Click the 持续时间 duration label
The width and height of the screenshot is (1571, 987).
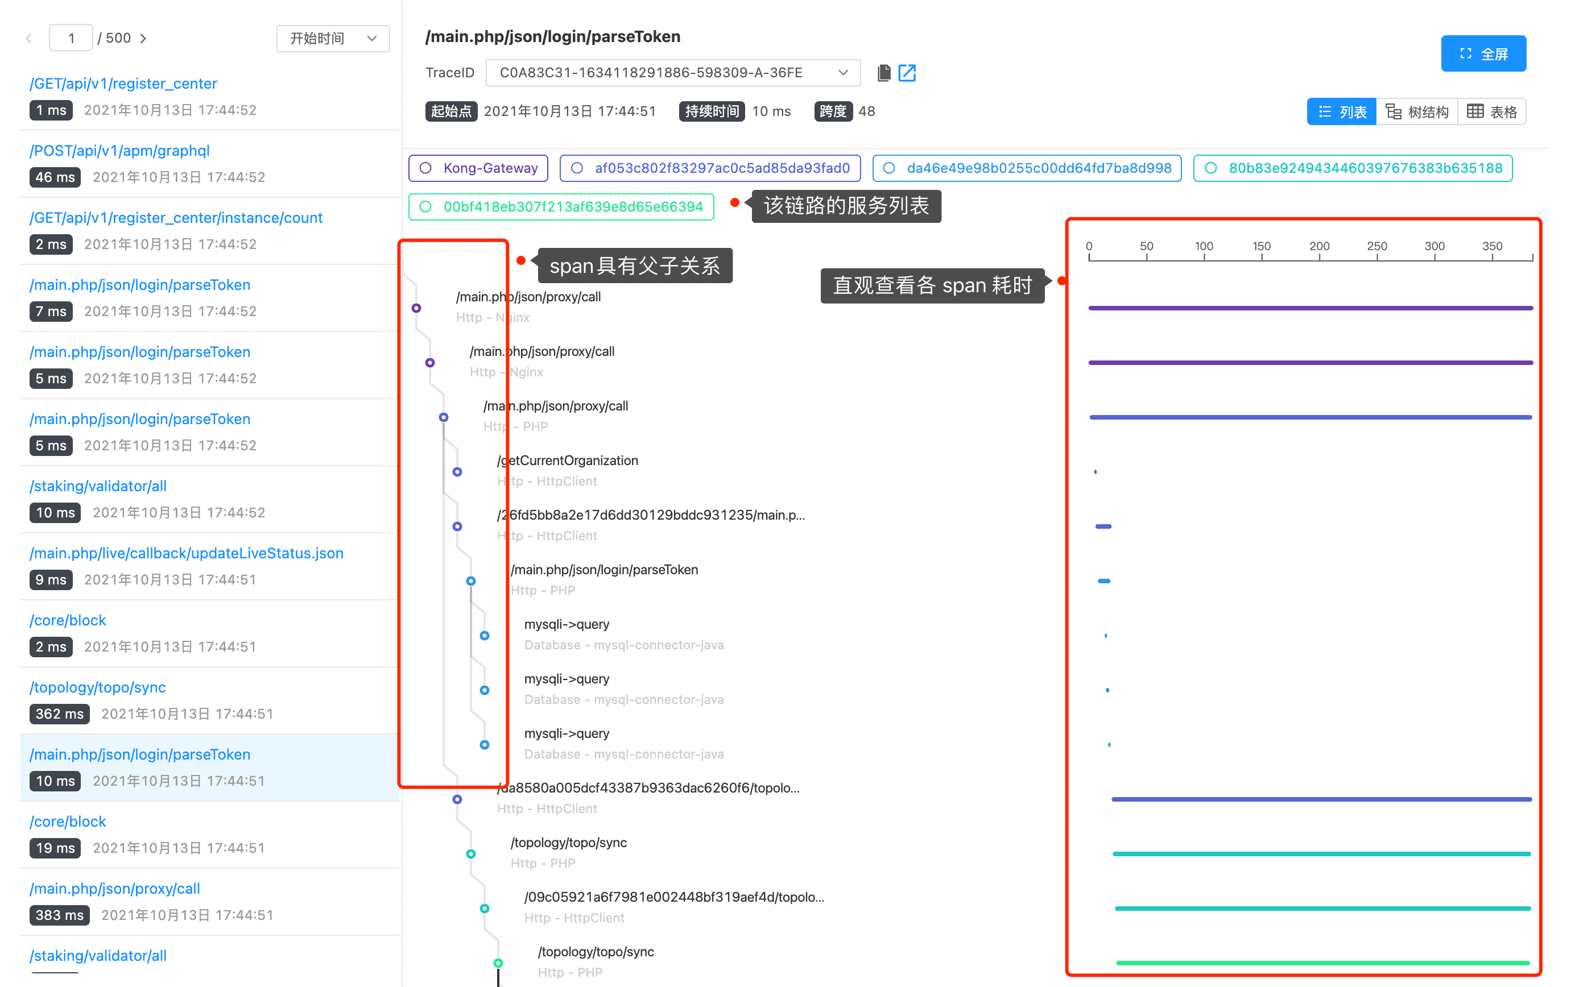tap(712, 111)
